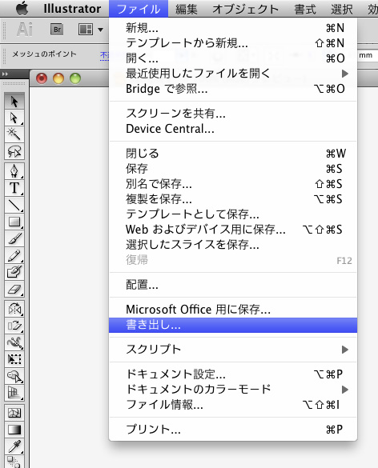Open the Apple menu
The image size is (378, 468).
[22, 8]
